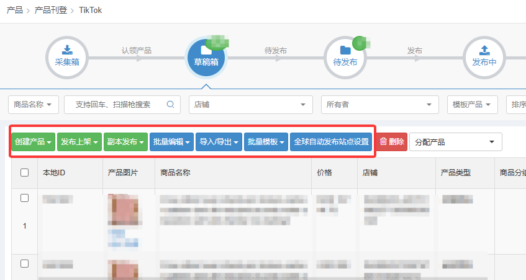The image size is (526, 280).
Task: Open the 导入/导出 import export menu
Action: (x=219, y=142)
